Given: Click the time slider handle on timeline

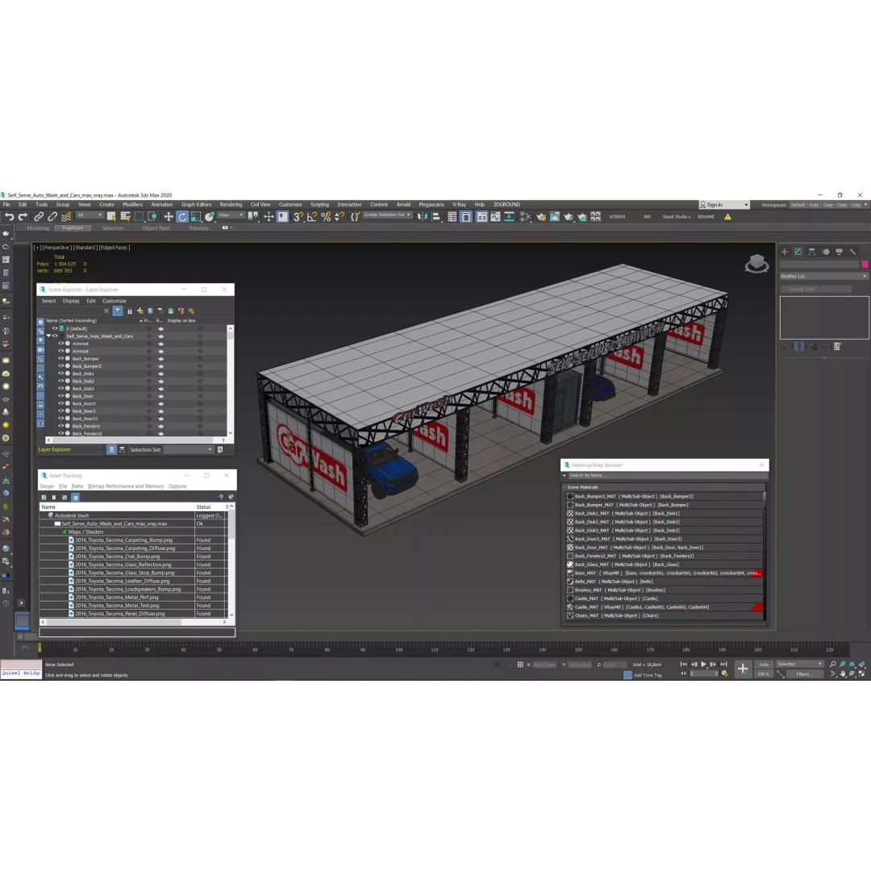Looking at the screenshot, I should (40, 648).
